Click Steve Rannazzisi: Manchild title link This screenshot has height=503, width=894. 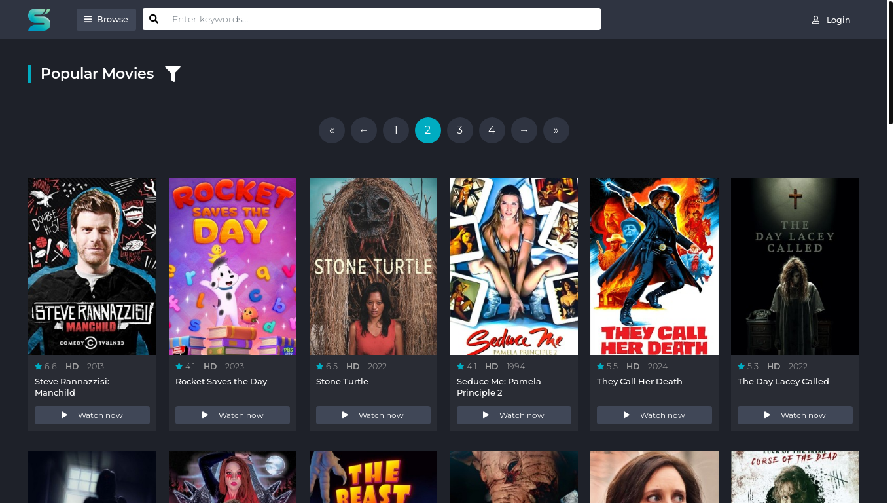[x=72, y=387]
